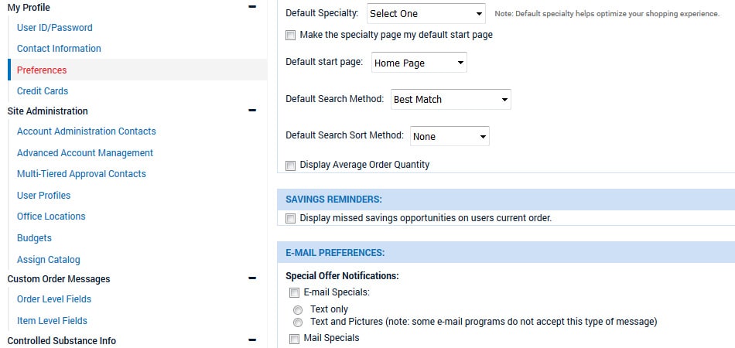735x348 pixels.
Task: Enable specialty page as default start page
Action: [291, 35]
